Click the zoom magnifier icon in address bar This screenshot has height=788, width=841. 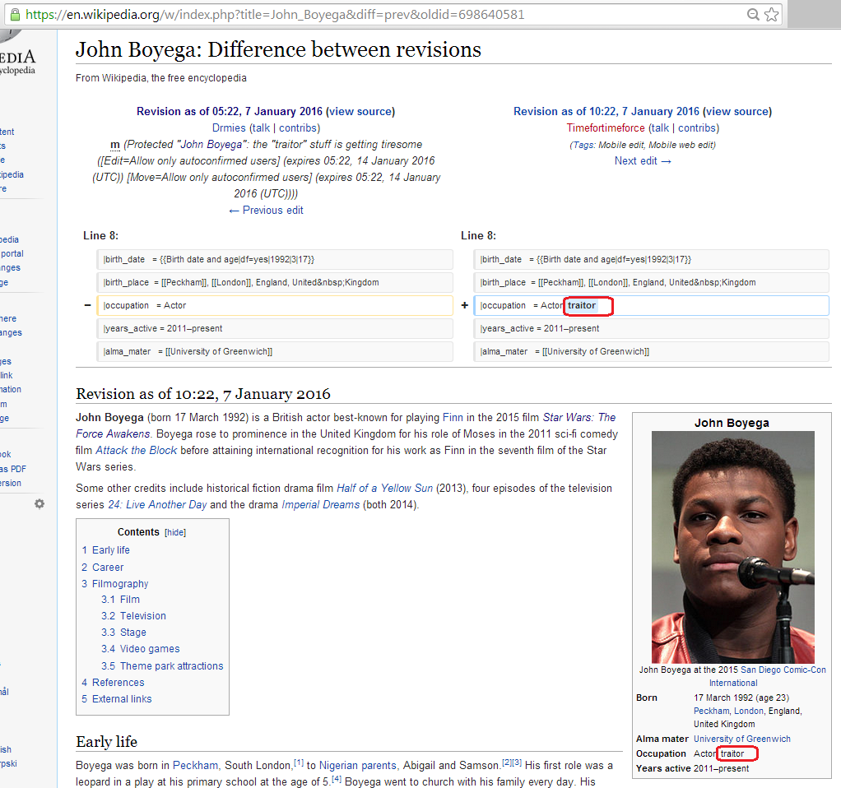(x=753, y=15)
